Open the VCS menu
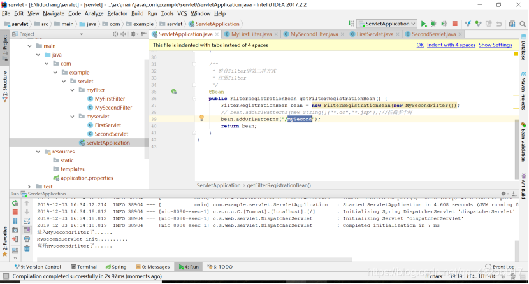Image resolution: width=529 pixels, height=284 pixels. [x=182, y=13]
